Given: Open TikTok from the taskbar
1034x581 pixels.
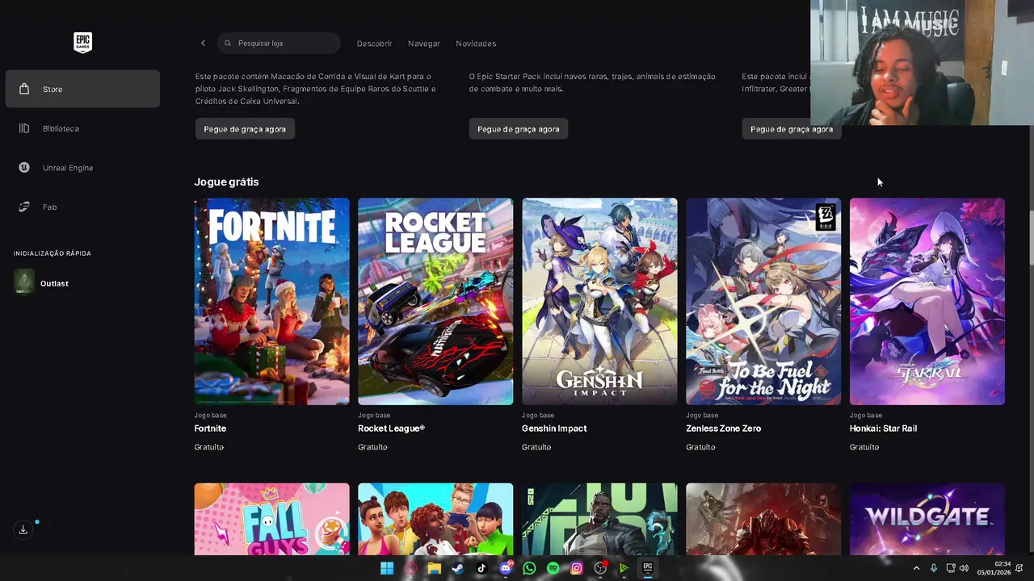Looking at the screenshot, I should click(x=481, y=568).
